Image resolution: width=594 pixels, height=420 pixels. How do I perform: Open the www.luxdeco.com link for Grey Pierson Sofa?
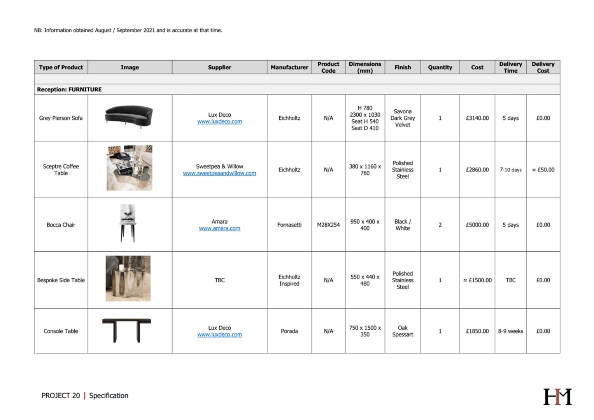pos(219,122)
